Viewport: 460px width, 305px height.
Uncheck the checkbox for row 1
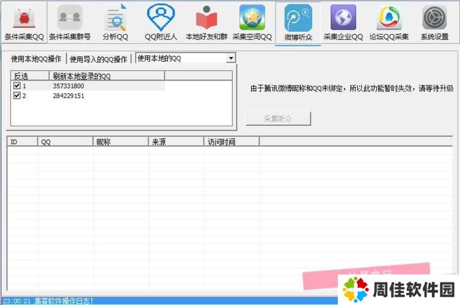(17, 86)
